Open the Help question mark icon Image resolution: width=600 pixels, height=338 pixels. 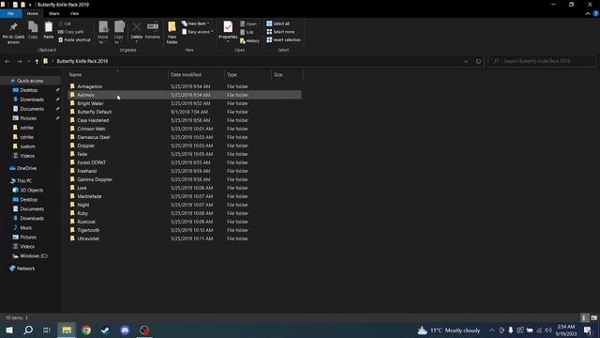[x=596, y=13]
